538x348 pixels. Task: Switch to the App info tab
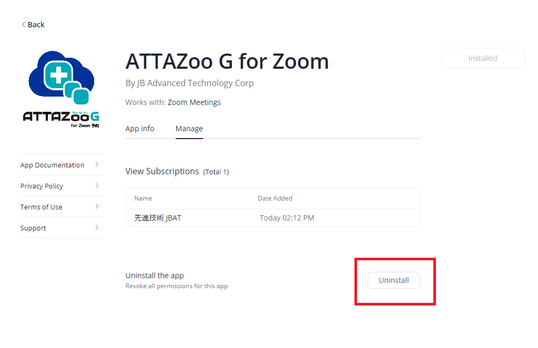click(140, 129)
